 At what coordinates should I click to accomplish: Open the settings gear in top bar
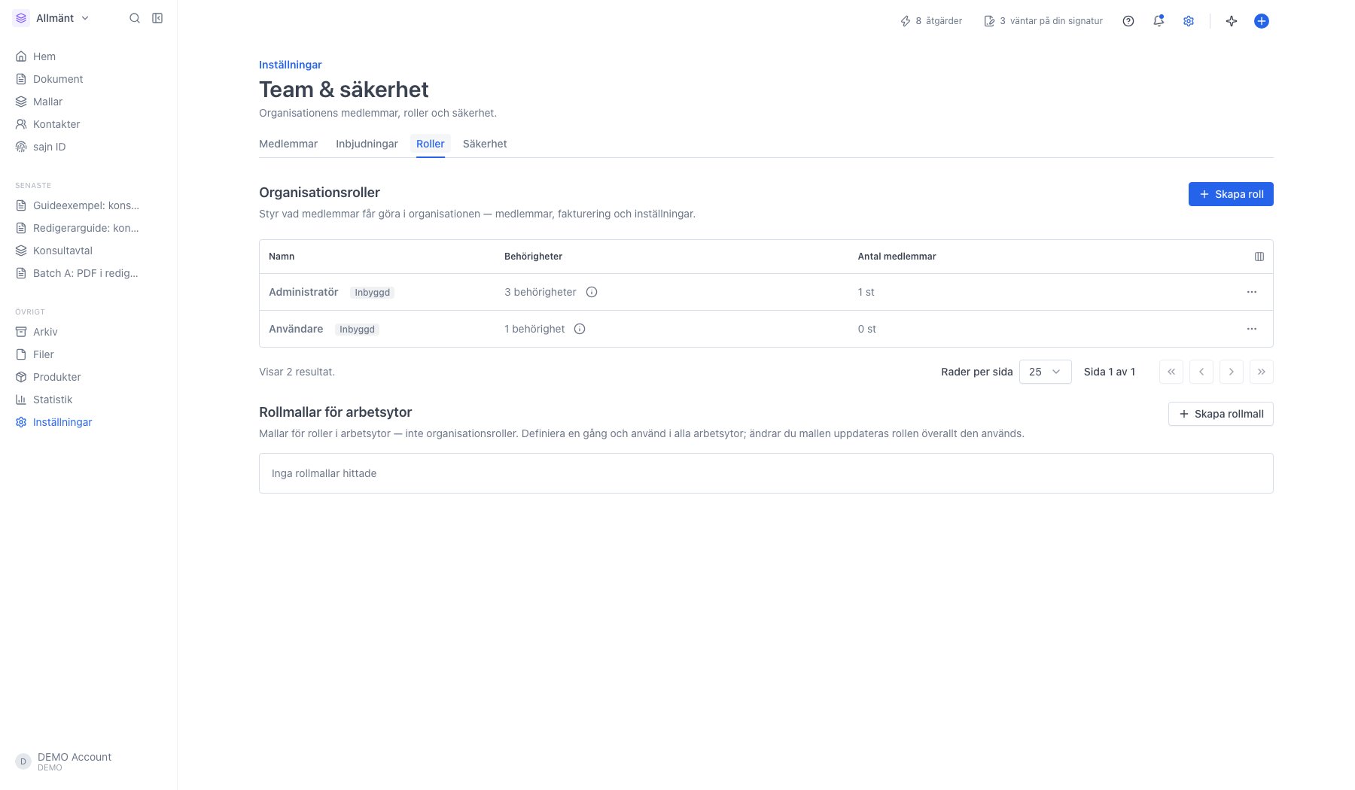coord(1189,21)
